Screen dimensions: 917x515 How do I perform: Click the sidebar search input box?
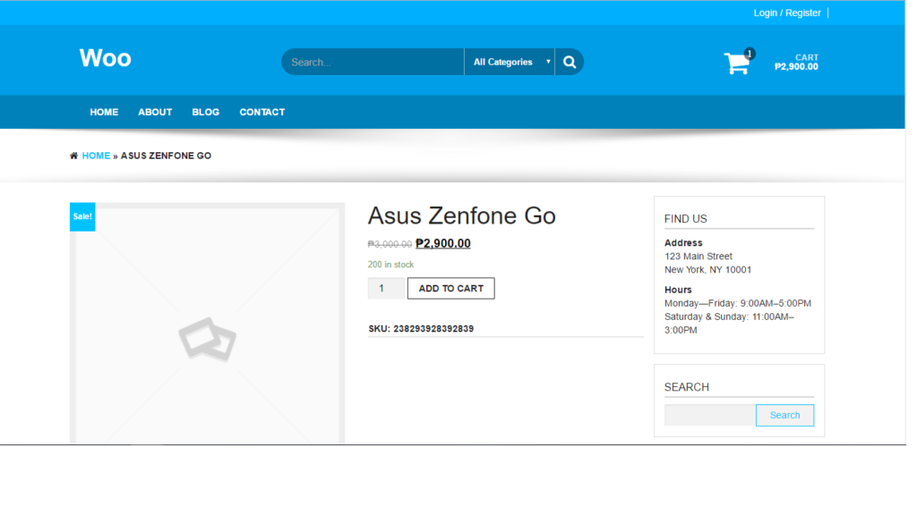click(x=709, y=415)
